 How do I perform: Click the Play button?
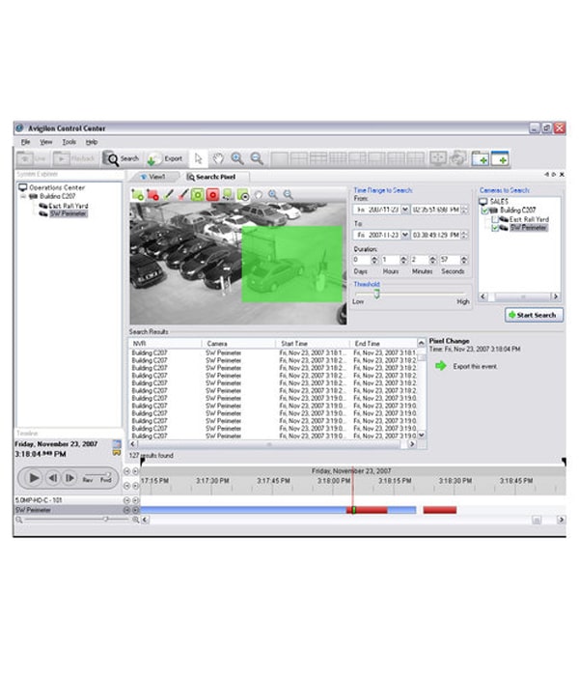pos(33,478)
